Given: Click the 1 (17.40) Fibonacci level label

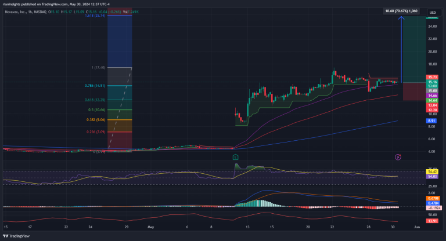Looking at the screenshot, I should (x=98, y=68).
